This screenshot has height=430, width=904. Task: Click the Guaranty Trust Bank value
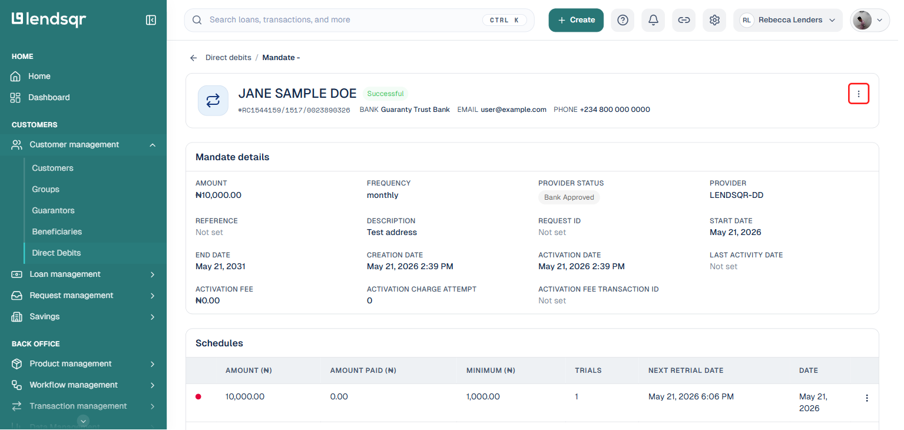415,110
